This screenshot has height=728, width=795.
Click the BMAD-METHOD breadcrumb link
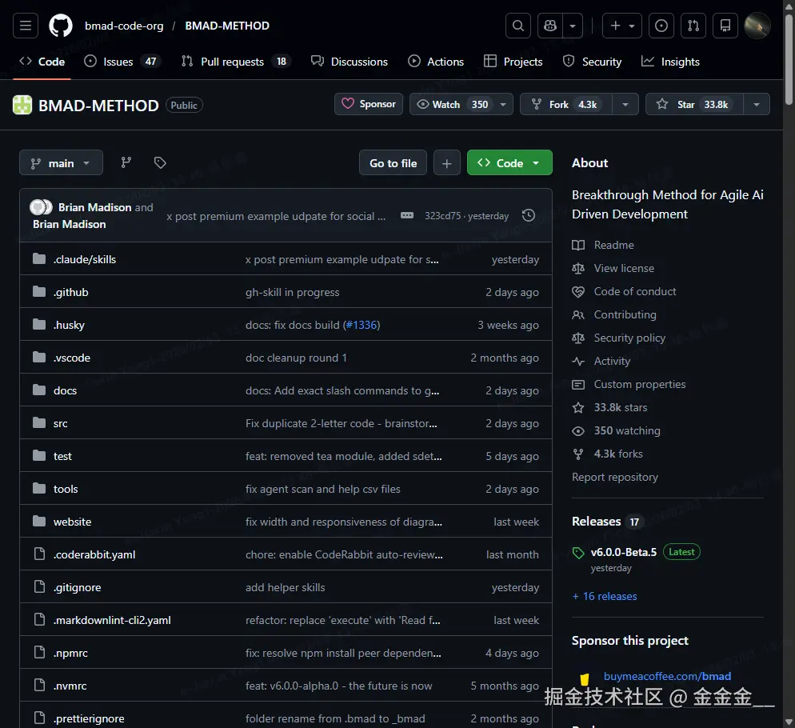227,26
